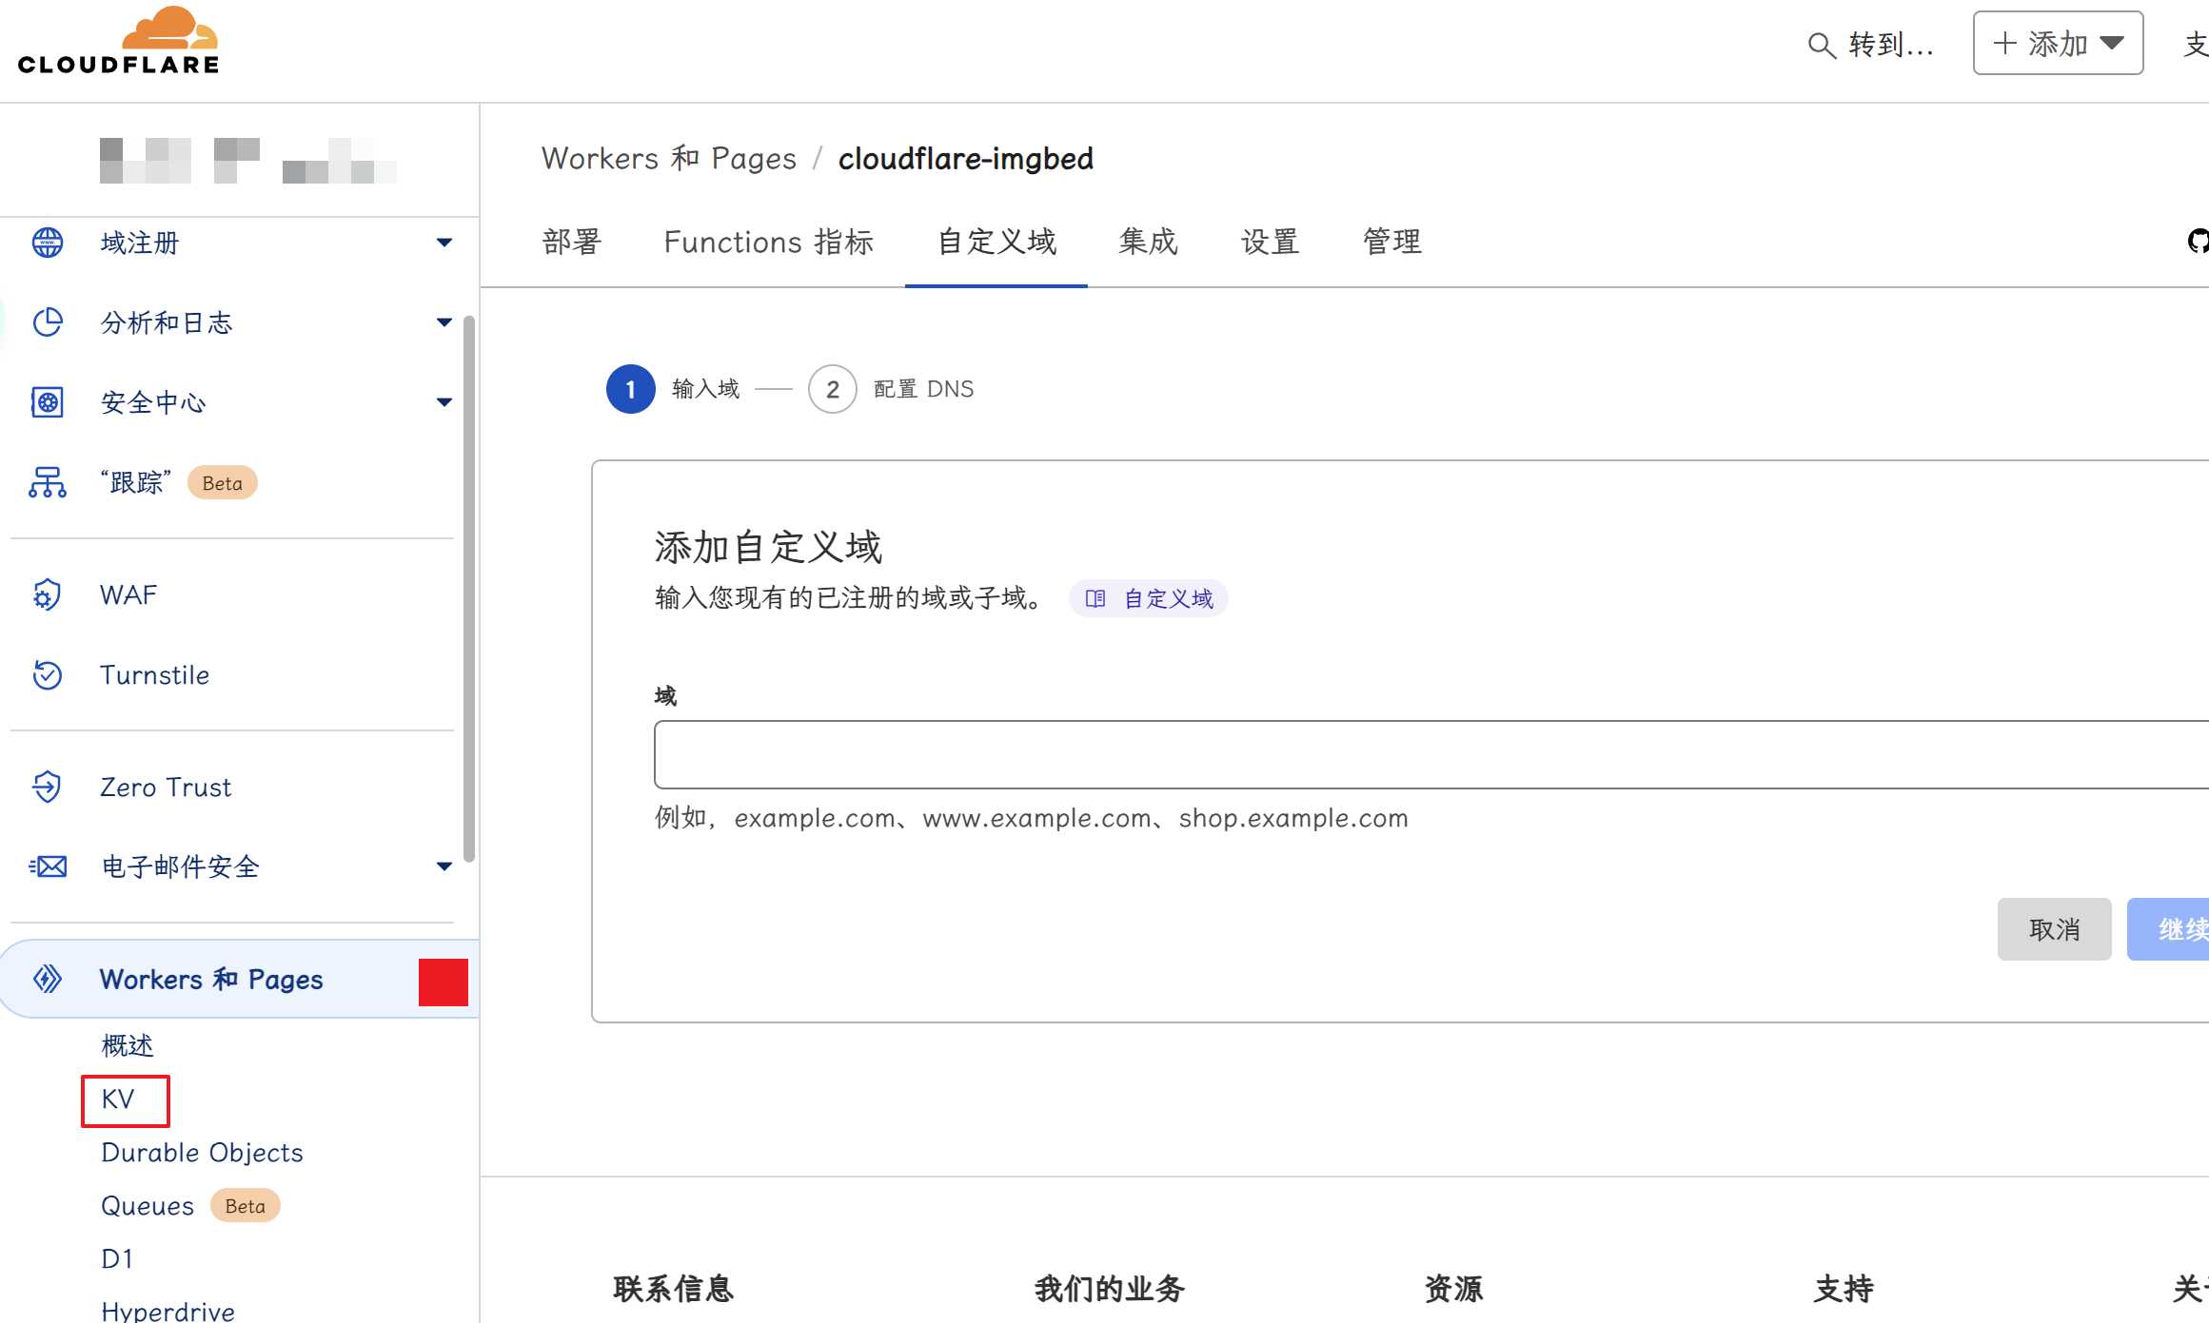Click the book icon beside 自定义域
Screen dimensions: 2209x1323
(1095, 598)
